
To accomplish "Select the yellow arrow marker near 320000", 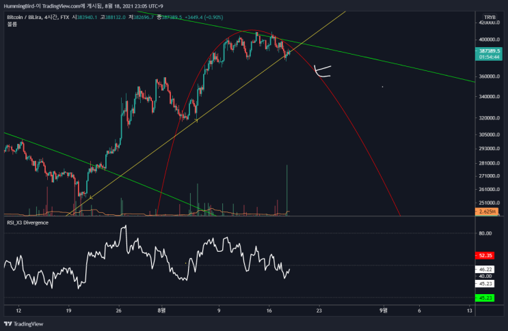I will pos(196,120).
